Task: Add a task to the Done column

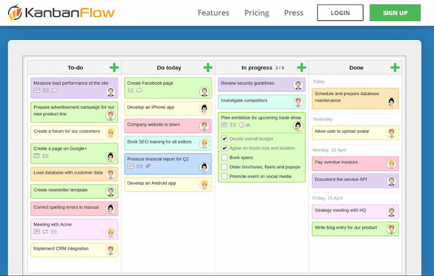Action: (395, 68)
